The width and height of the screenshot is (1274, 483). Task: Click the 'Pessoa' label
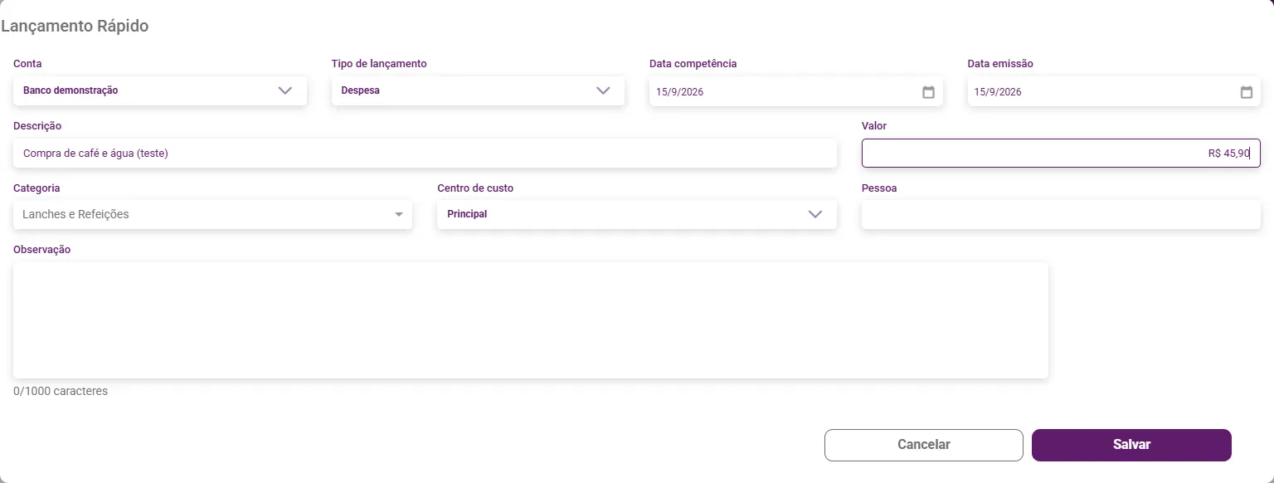coord(879,188)
